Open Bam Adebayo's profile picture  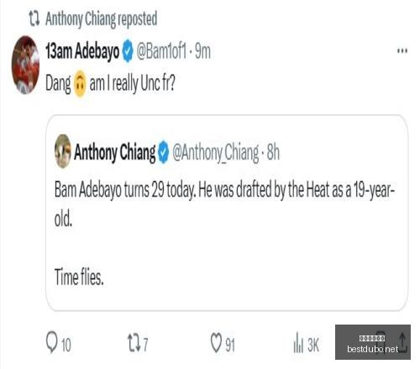(25, 65)
